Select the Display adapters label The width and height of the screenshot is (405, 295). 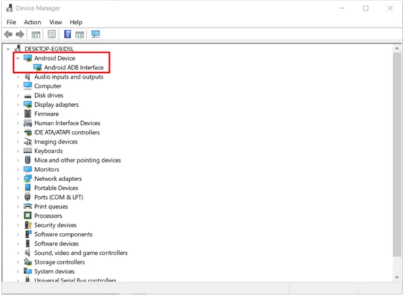[x=56, y=105]
